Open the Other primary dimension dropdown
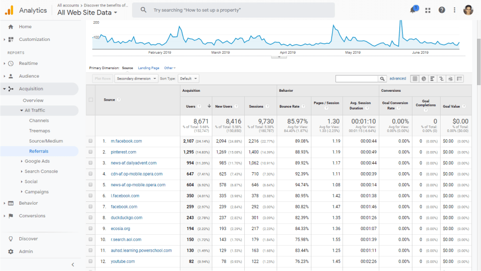The width and height of the screenshot is (481, 271). click(170, 68)
